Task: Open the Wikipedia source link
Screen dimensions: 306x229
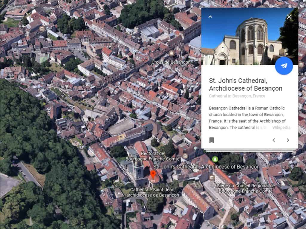Action: pos(281,128)
